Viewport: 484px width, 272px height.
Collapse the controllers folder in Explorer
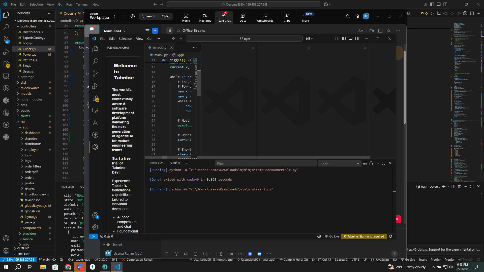pyautogui.click(x=18, y=26)
